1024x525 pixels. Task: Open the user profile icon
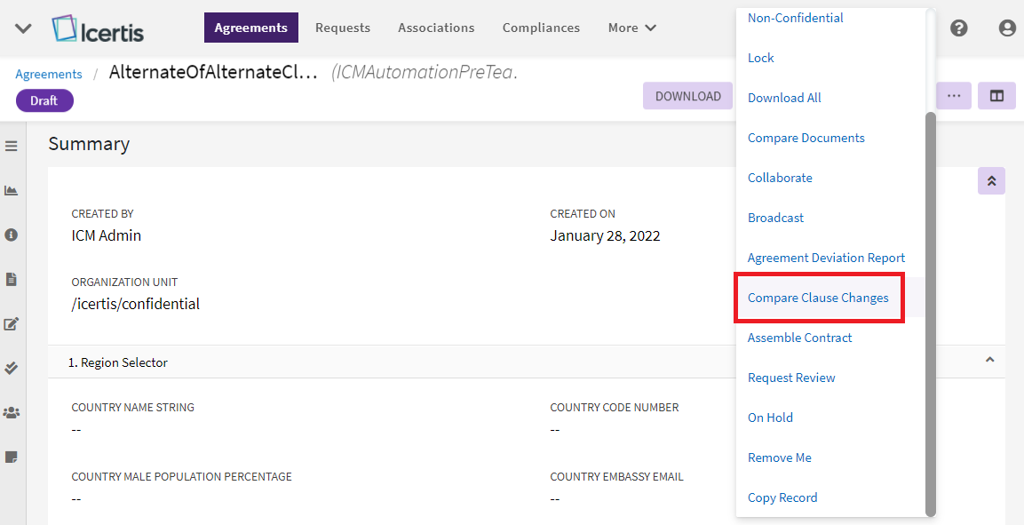[1007, 28]
